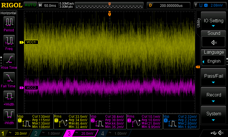Click the Cur:130mV value in channel 1 Vpp
Screen dimensions: 228x137
(x=41, y=117)
